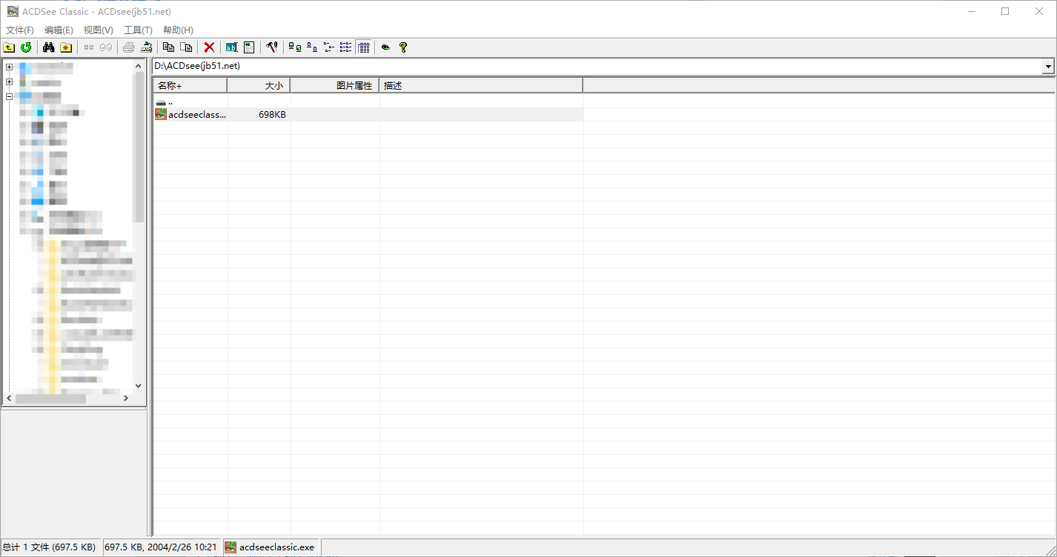Viewport: 1057px width, 557px height.
Task: Go up one folder level using toolbar icon
Action: click(10, 47)
